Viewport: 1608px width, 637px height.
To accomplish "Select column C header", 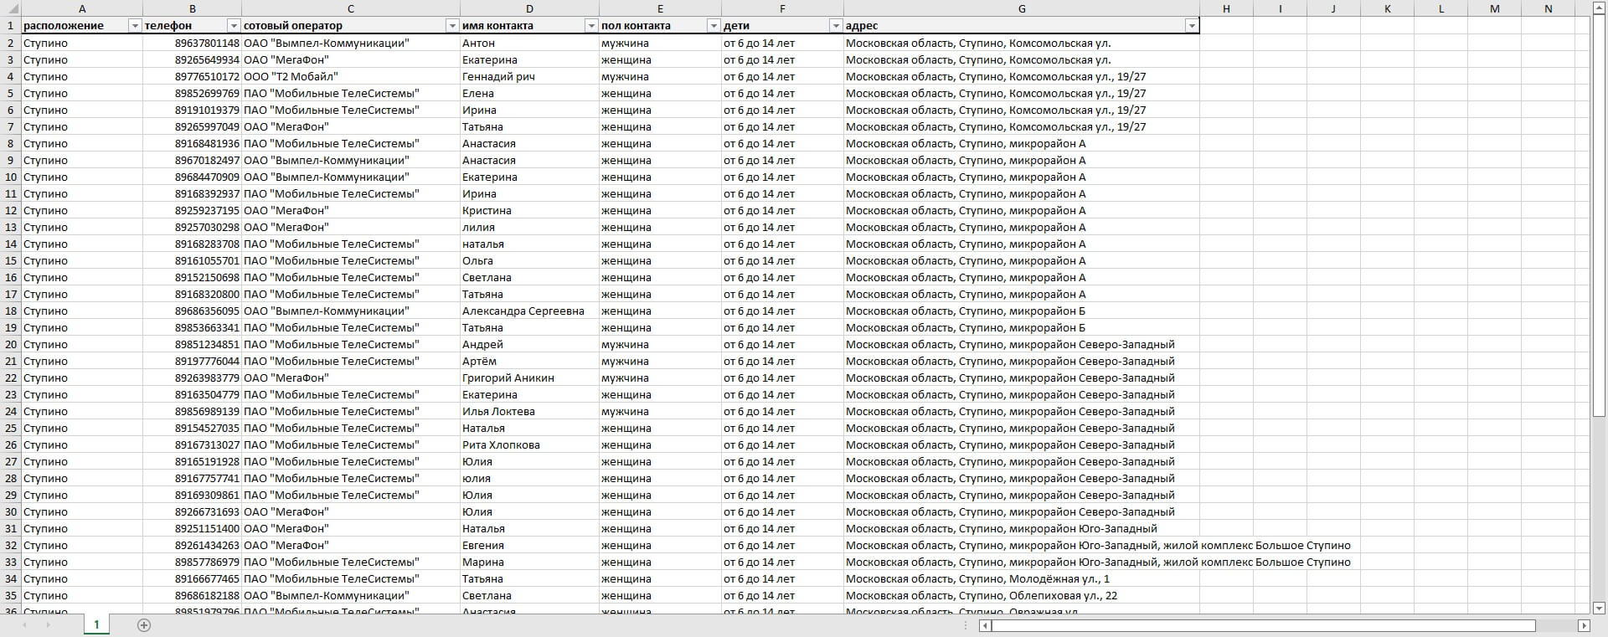I will click(x=350, y=8).
